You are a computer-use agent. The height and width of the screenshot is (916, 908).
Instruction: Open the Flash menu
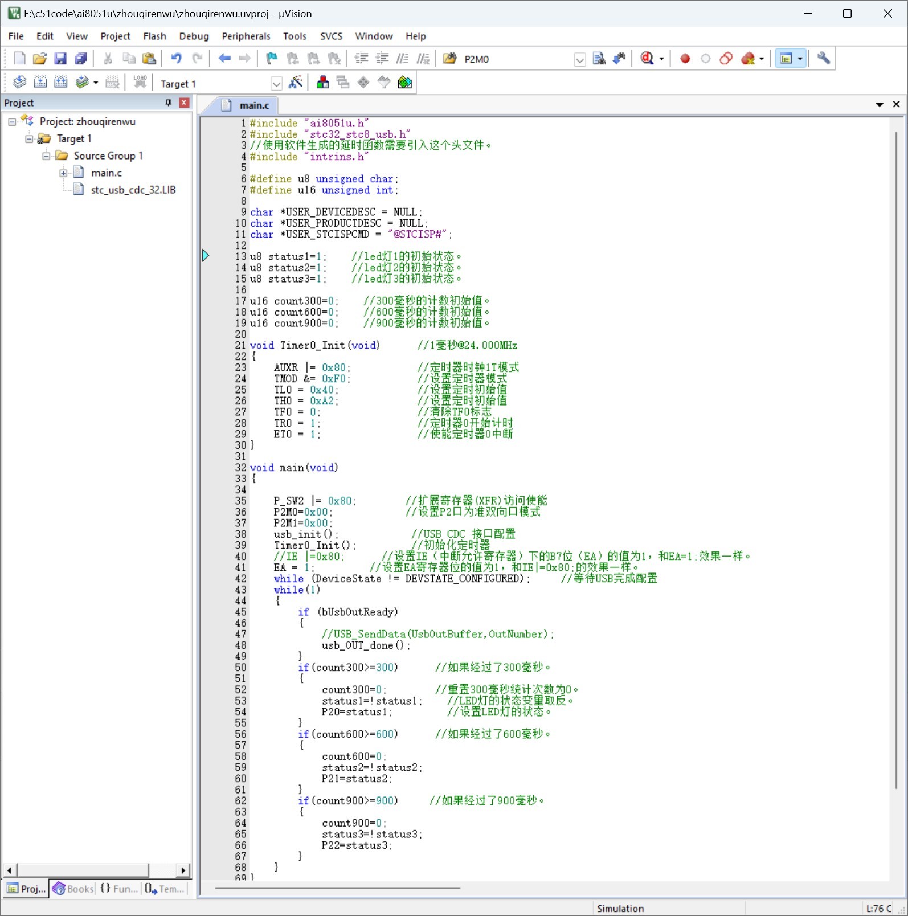[154, 36]
